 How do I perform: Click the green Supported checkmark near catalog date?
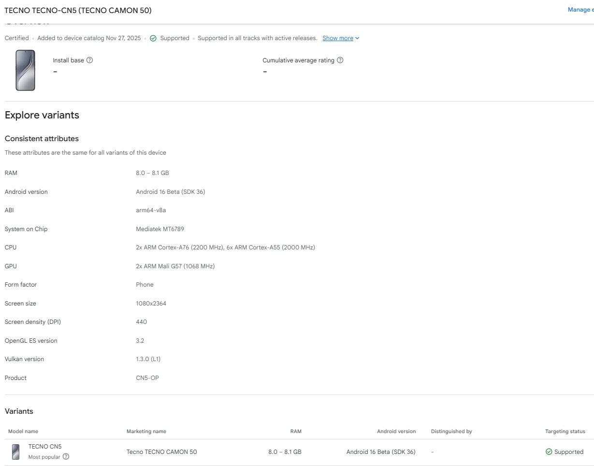tap(153, 38)
